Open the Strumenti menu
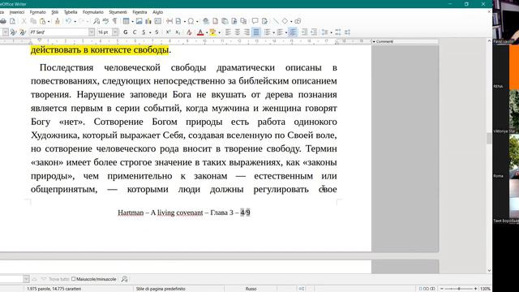The image size is (519, 292). pos(118,12)
